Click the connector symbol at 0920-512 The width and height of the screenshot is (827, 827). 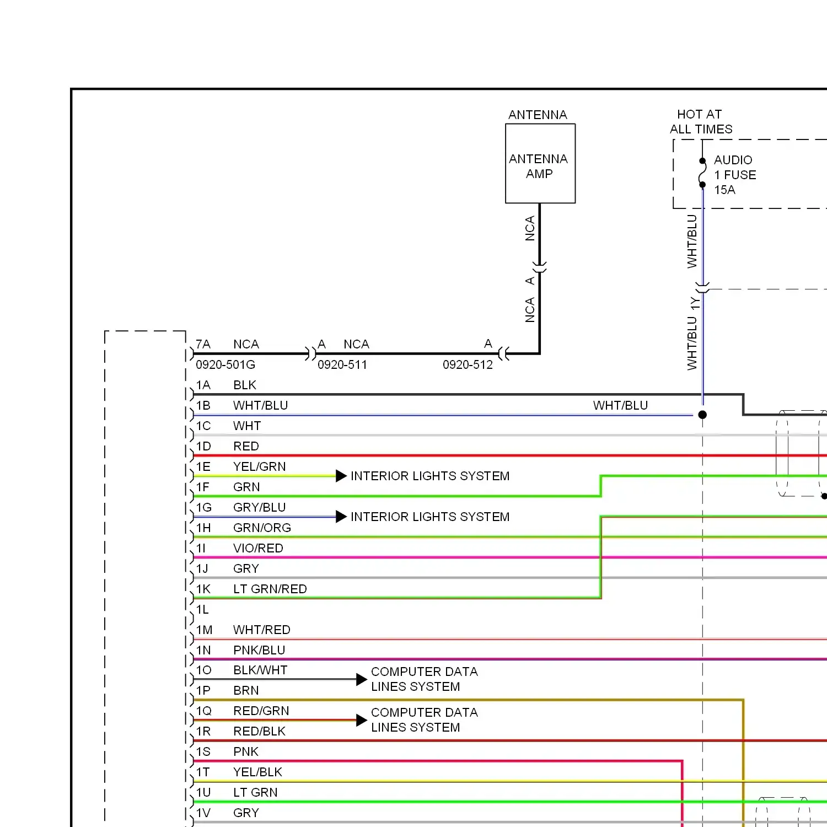[x=504, y=353]
